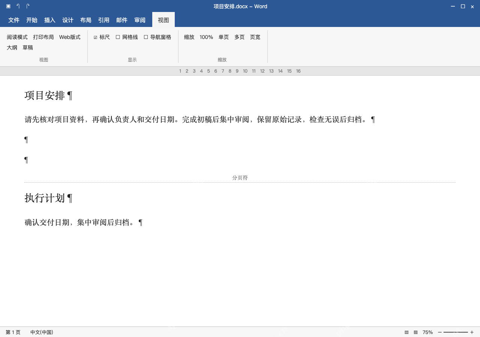This screenshot has height=337, width=480.
Task: Click the heading 执行计划
Action: click(x=45, y=198)
